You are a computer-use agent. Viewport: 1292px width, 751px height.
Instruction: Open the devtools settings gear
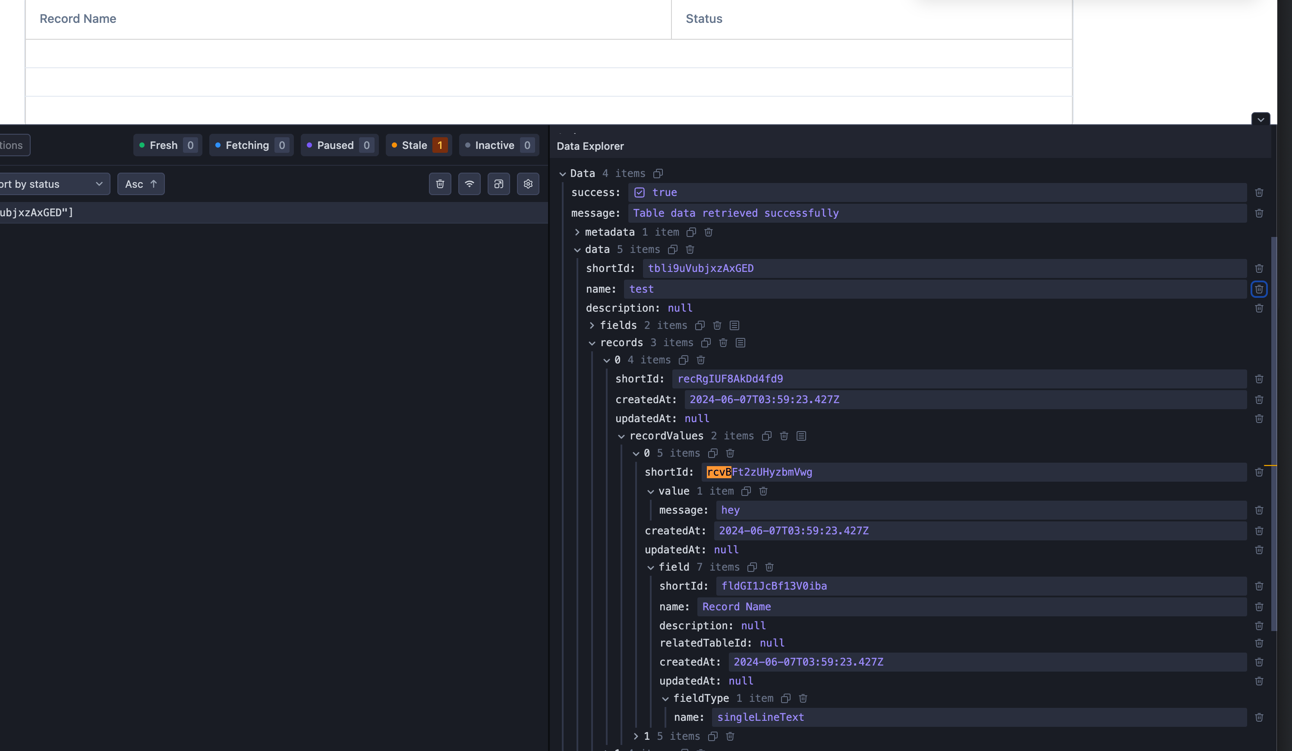point(528,184)
